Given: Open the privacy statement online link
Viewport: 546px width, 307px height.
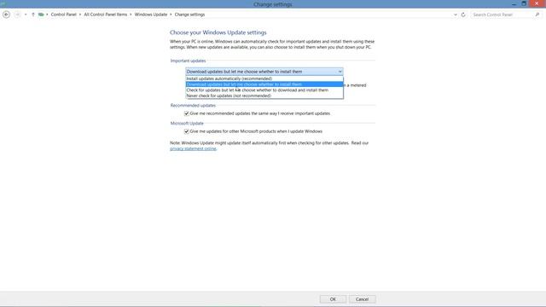Looking at the screenshot, I should pos(193,148).
